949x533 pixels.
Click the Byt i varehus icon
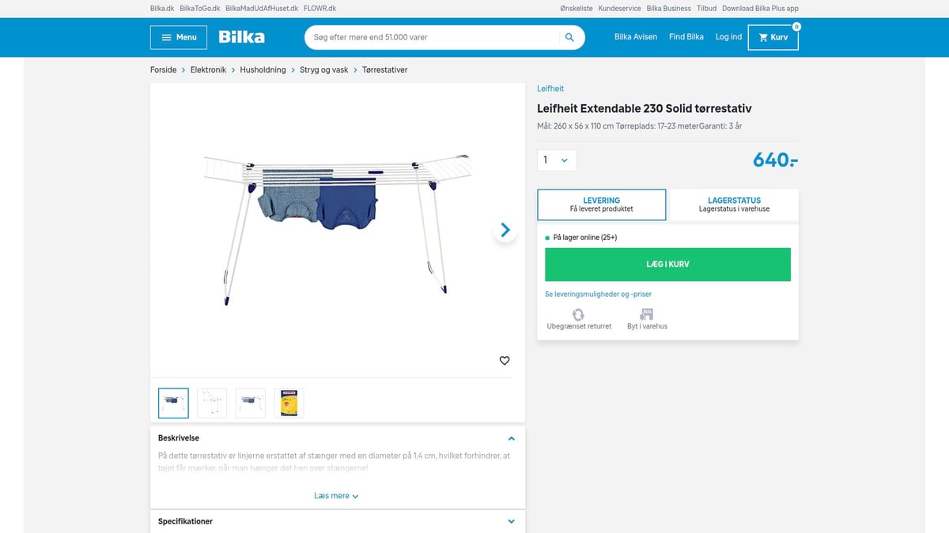[647, 314]
